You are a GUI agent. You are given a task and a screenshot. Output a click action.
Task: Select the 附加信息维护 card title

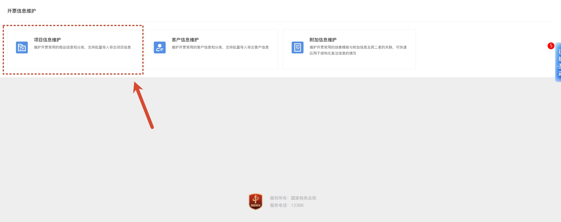tap(323, 40)
